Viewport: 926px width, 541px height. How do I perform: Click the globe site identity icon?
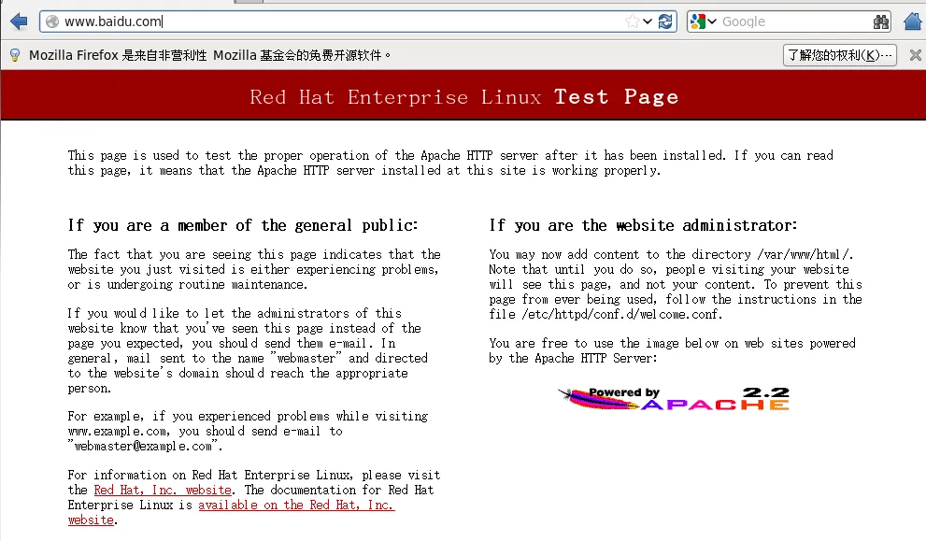(52, 21)
